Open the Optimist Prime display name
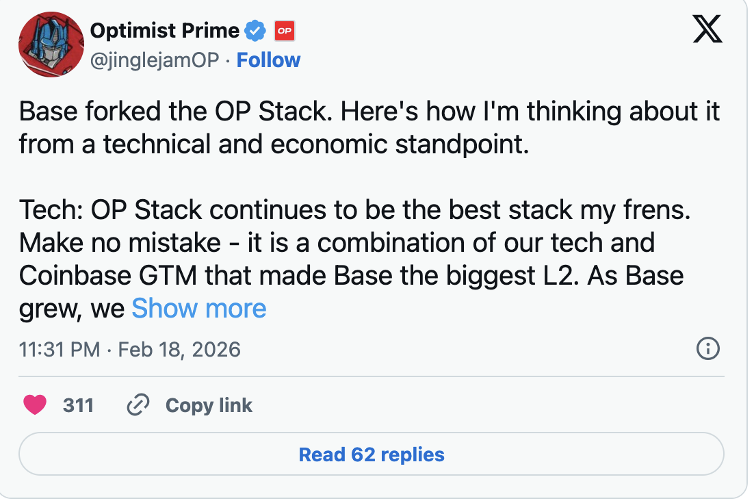This screenshot has height=501, width=754. coord(164,31)
